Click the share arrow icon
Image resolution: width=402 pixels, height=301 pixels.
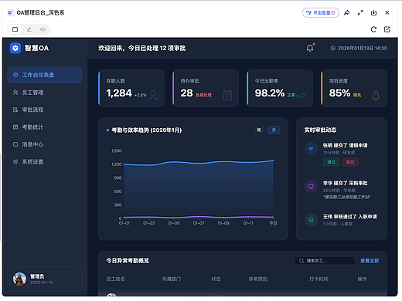click(347, 12)
